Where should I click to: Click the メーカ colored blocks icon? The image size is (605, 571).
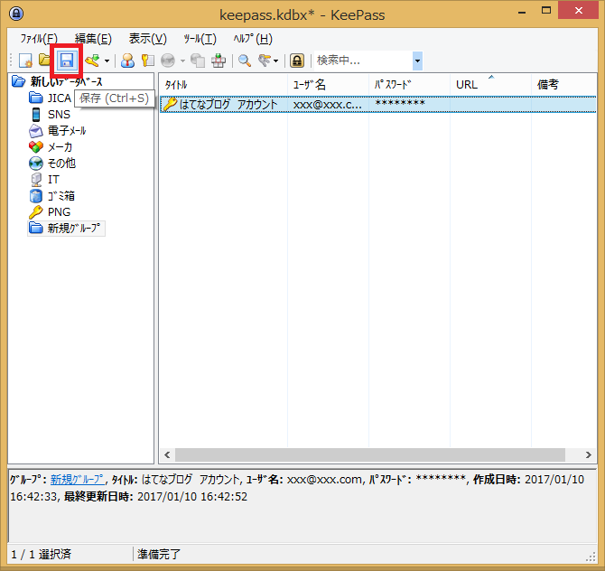tap(36, 146)
